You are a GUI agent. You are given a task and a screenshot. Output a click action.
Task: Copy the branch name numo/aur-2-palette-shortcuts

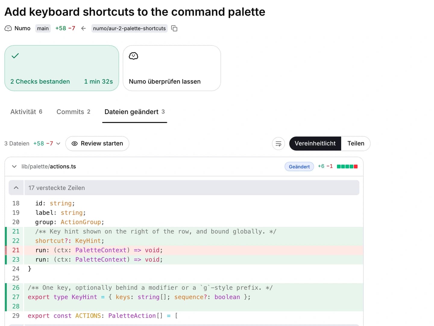(x=174, y=28)
